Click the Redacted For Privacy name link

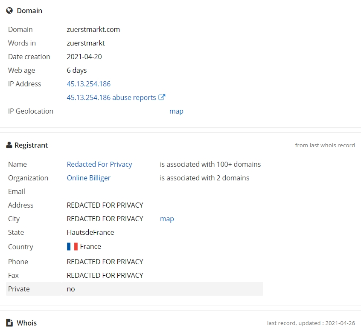99,164
